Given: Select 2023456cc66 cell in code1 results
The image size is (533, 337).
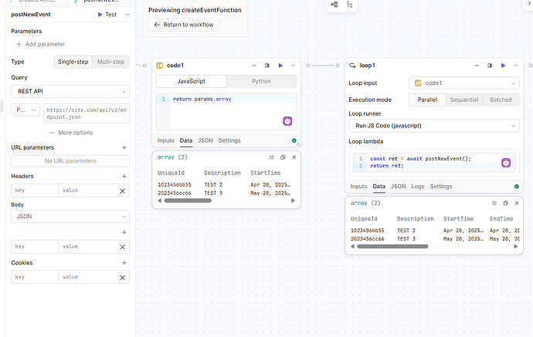Looking at the screenshot, I should [x=175, y=193].
